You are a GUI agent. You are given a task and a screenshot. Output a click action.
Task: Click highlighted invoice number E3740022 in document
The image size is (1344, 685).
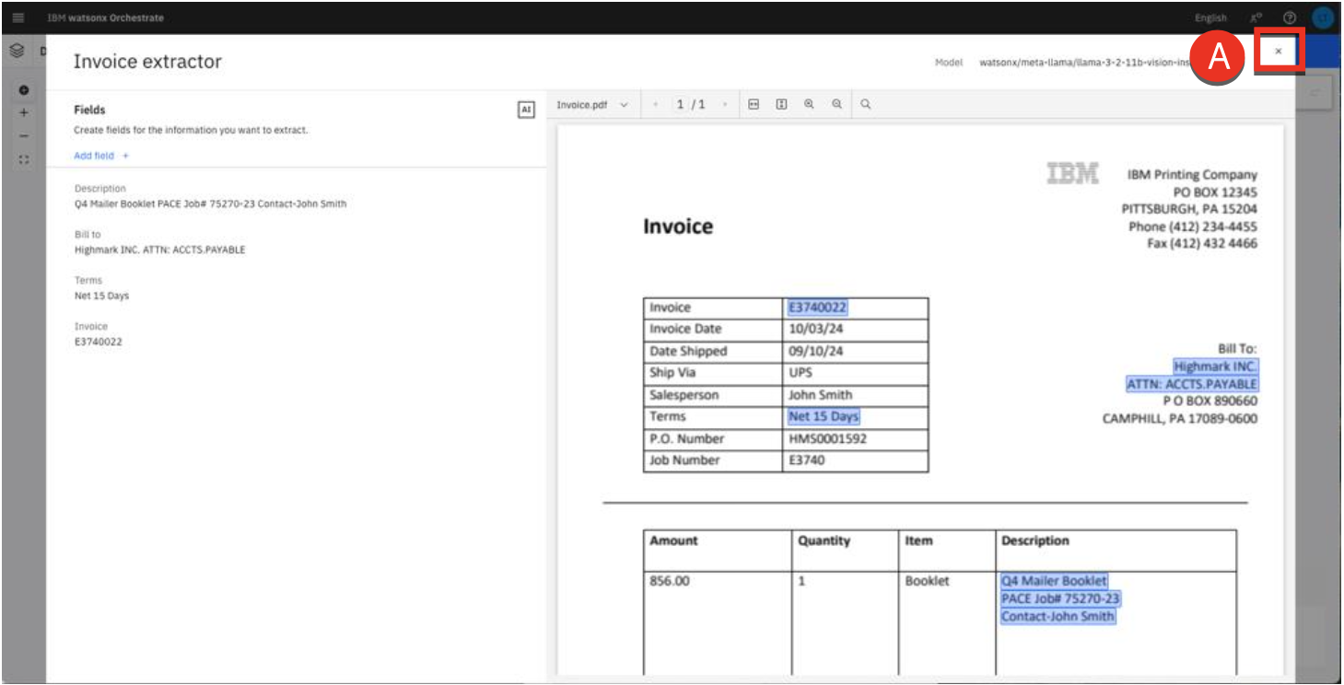tap(818, 308)
